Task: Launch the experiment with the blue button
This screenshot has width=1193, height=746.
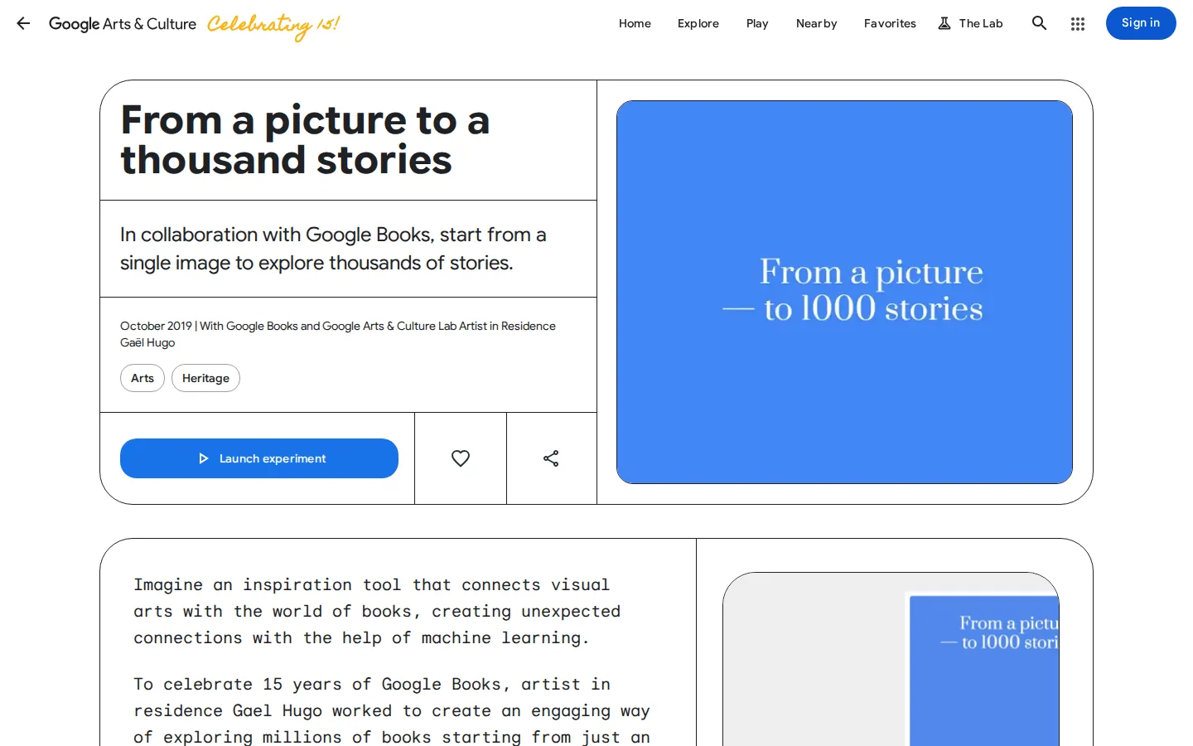Action: coord(259,458)
